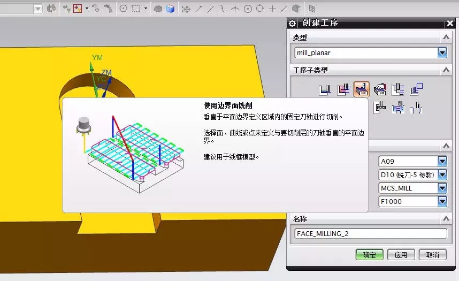This screenshot has width=459, height=281.
Task: Click the FACE_MILLING_2 name field
Action: [x=371, y=233]
